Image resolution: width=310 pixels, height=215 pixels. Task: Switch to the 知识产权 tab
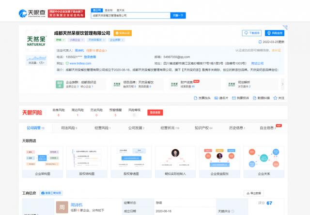[203, 128]
